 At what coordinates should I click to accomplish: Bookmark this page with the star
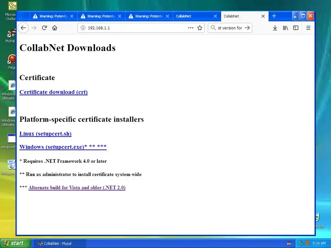click(x=200, y=28)
